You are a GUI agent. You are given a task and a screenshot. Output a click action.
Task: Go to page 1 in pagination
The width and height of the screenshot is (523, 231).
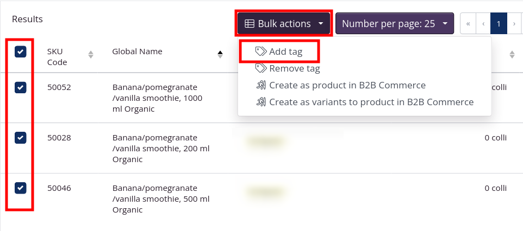point(499,24)
